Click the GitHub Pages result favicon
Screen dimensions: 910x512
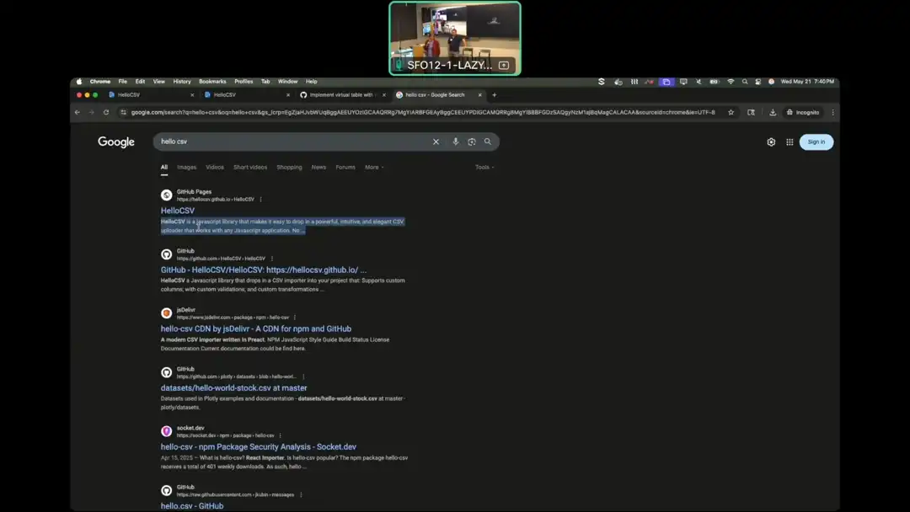(x=167, y=195)
